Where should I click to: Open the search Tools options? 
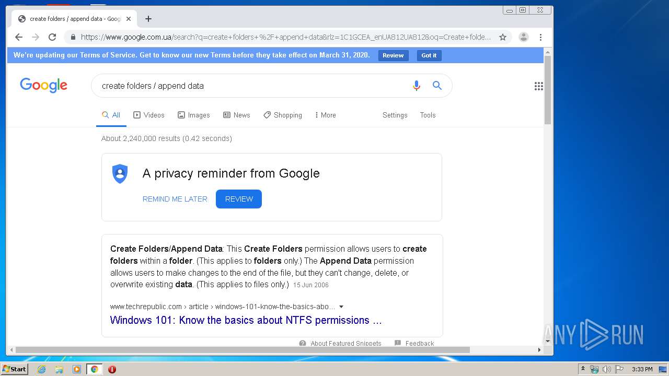tap(428, 115)
